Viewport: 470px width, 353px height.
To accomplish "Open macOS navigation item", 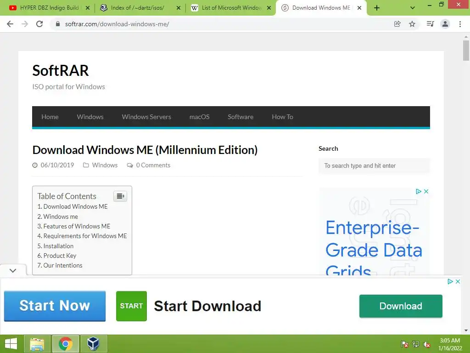I will (199, 117).
